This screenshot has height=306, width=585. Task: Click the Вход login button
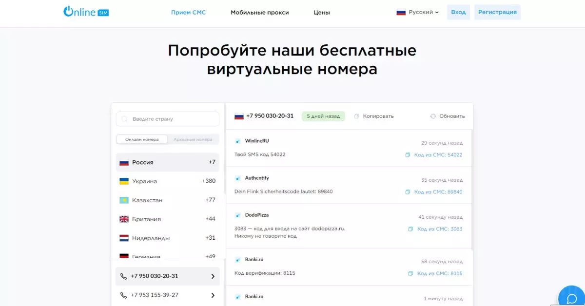(458, 12)
